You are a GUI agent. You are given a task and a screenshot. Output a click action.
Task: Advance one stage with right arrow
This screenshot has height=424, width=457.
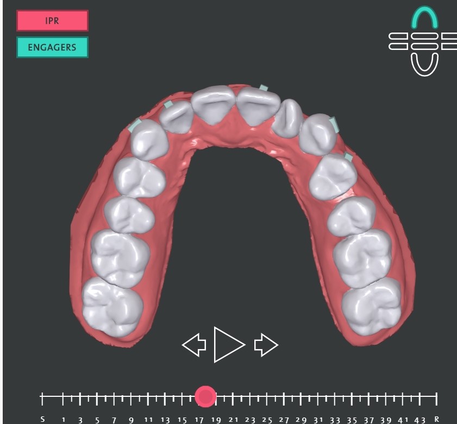(x=266, y=345)
